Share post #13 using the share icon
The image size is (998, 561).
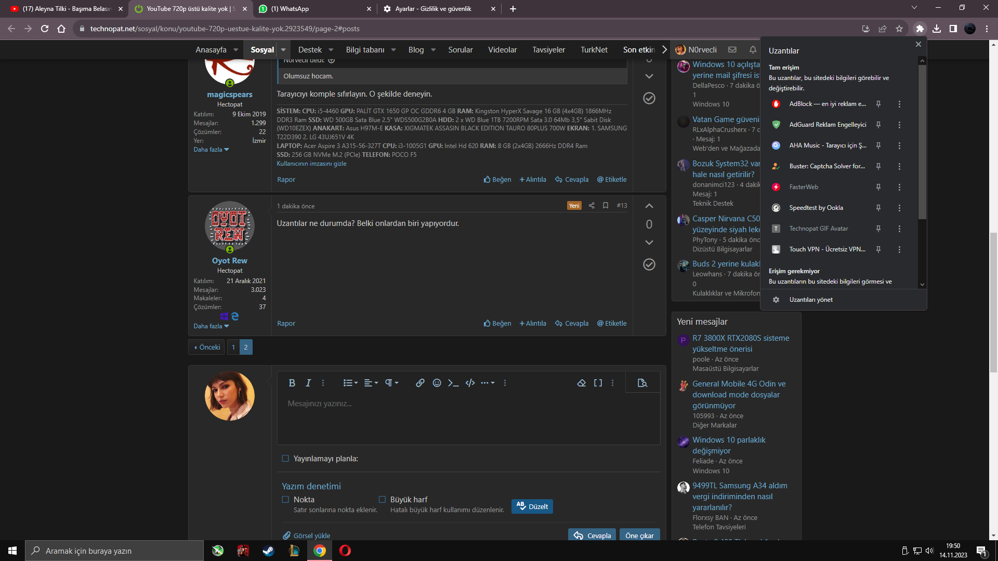(x=592, y=206)
